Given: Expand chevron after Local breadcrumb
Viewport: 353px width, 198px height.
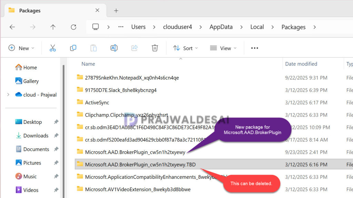Looking at the screenshot, I should 272,27.
